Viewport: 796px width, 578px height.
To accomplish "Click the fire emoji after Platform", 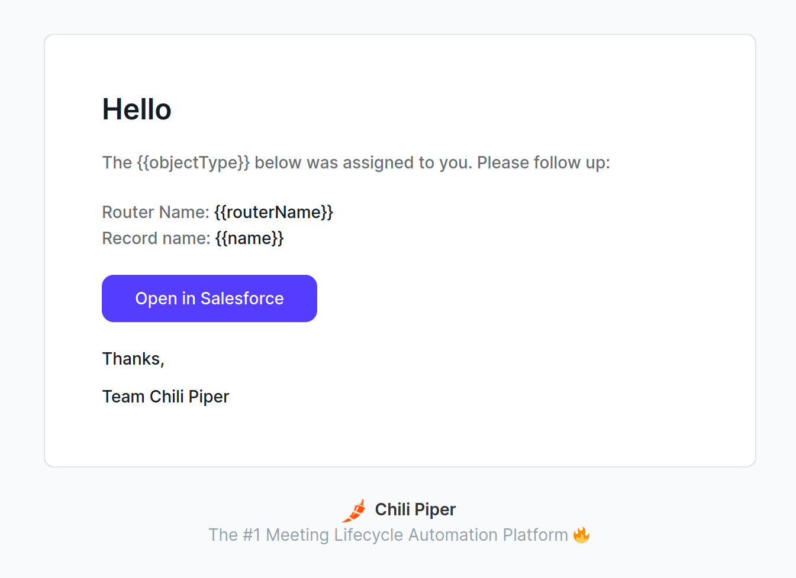I will (x=581, y=535).
